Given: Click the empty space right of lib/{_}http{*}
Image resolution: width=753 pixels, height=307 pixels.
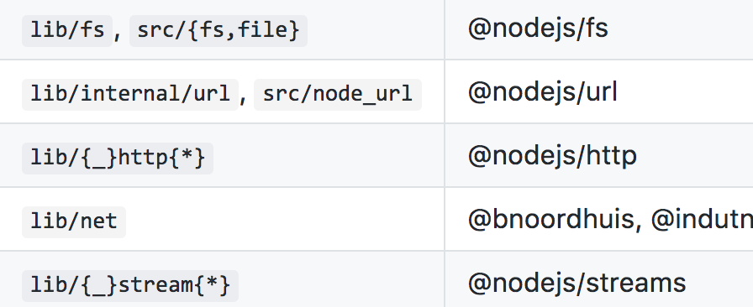Looking at the screenshot, I should click(x=329, y=155).
